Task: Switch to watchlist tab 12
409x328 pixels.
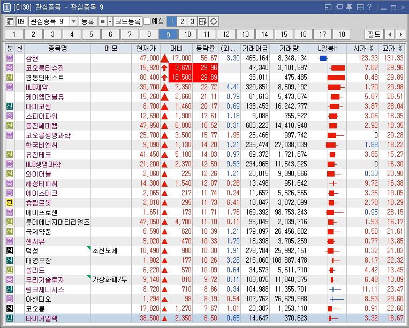Action: tap(226, 34)
